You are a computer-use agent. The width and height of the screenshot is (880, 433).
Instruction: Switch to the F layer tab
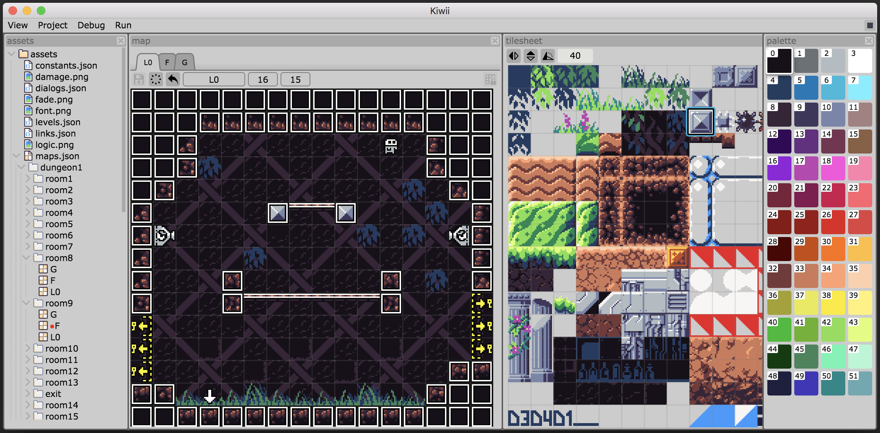tap(167, 63)
